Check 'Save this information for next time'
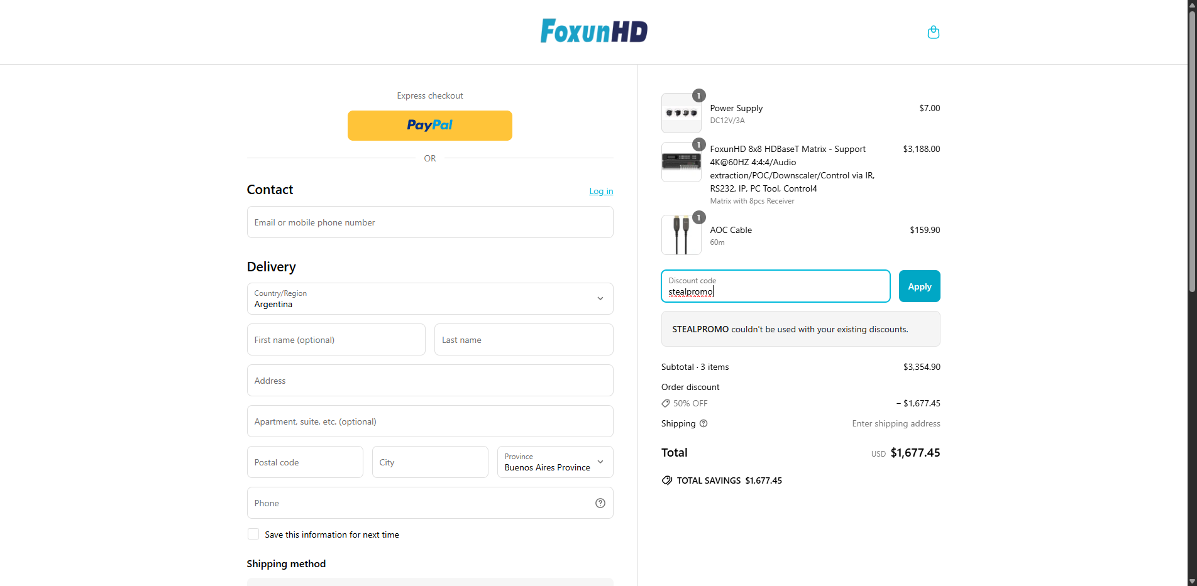 253,534
